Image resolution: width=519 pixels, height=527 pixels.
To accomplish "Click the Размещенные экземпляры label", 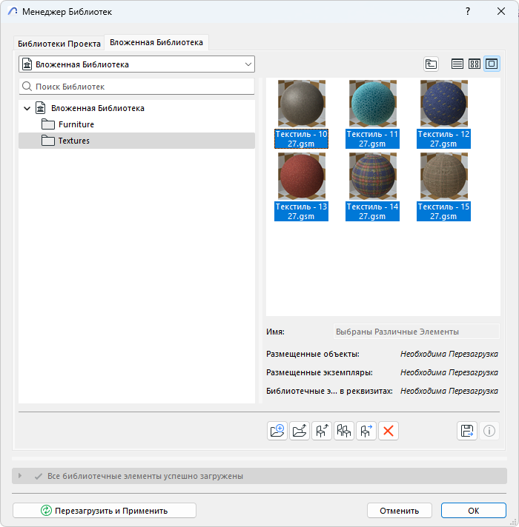I will pos(320,372).
